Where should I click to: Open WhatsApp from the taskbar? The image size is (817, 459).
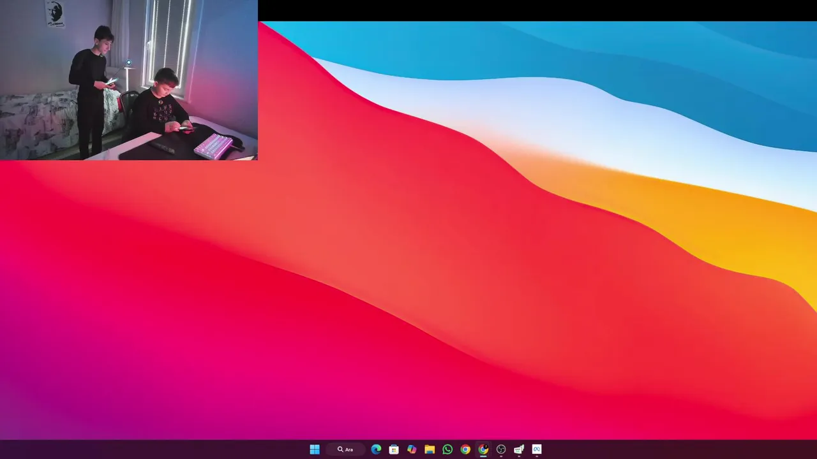pyautogui.click(x=447, y=449)
